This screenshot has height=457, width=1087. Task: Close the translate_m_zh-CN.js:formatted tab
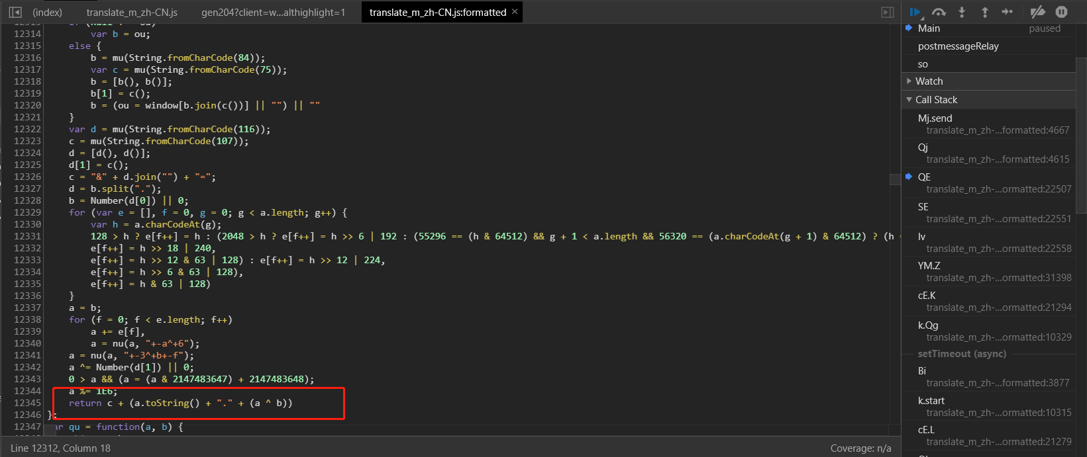click(x=515, y=12)
